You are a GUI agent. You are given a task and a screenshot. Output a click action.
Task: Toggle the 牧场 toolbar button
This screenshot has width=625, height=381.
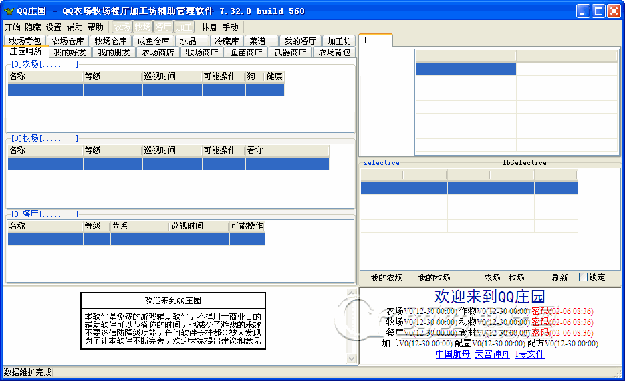(142, 27)
